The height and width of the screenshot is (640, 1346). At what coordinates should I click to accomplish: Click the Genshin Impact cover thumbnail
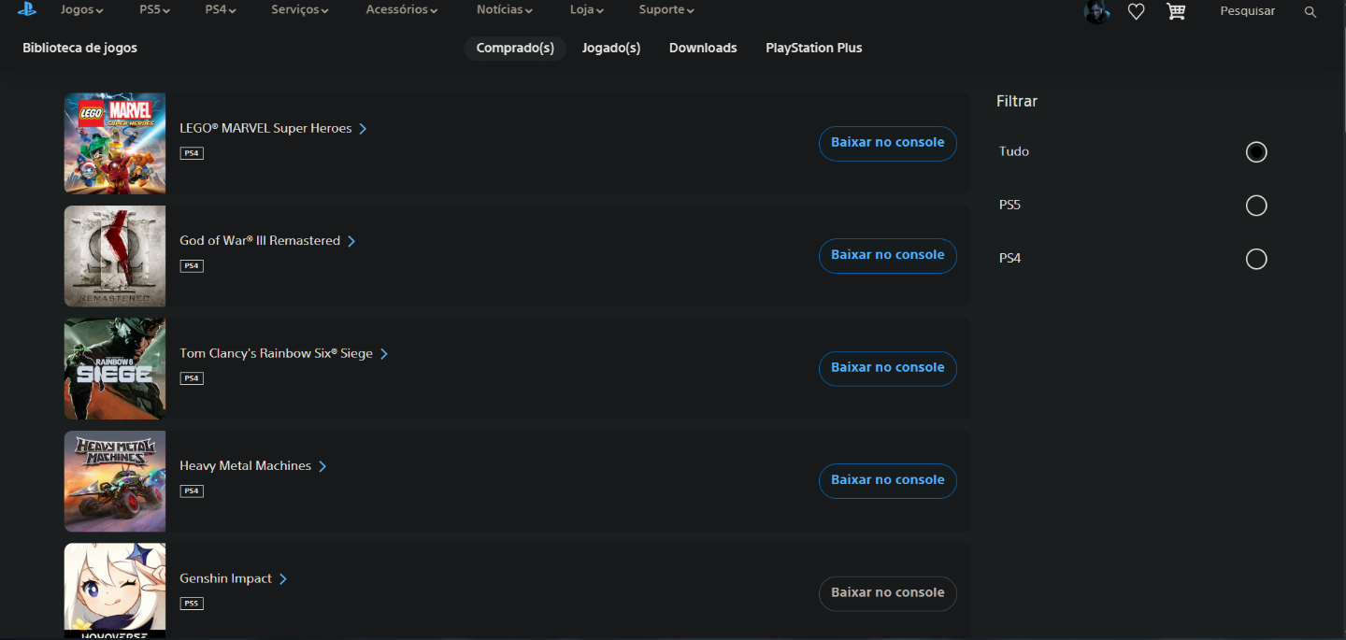click(115, 591)
